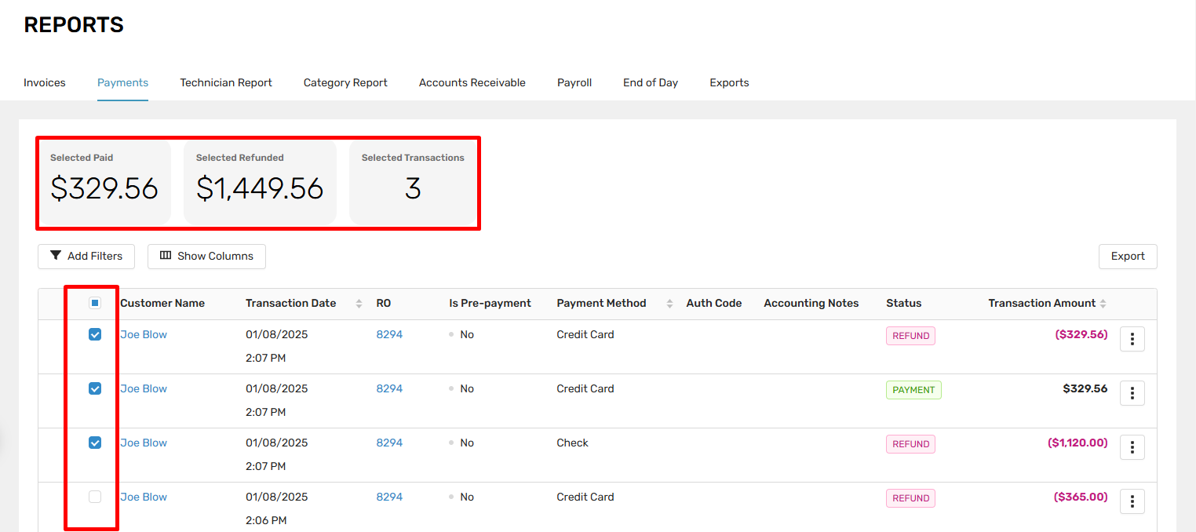
Task: Open the Technician Report tab
Action: click(226, 82)
